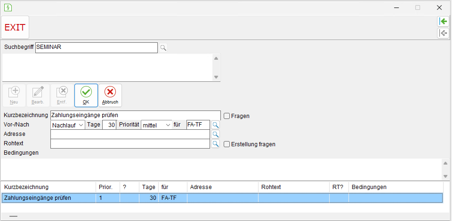This screenshot has height=221, width=452.
Task: Click the Tage number field
Action: tap(109, 125)
